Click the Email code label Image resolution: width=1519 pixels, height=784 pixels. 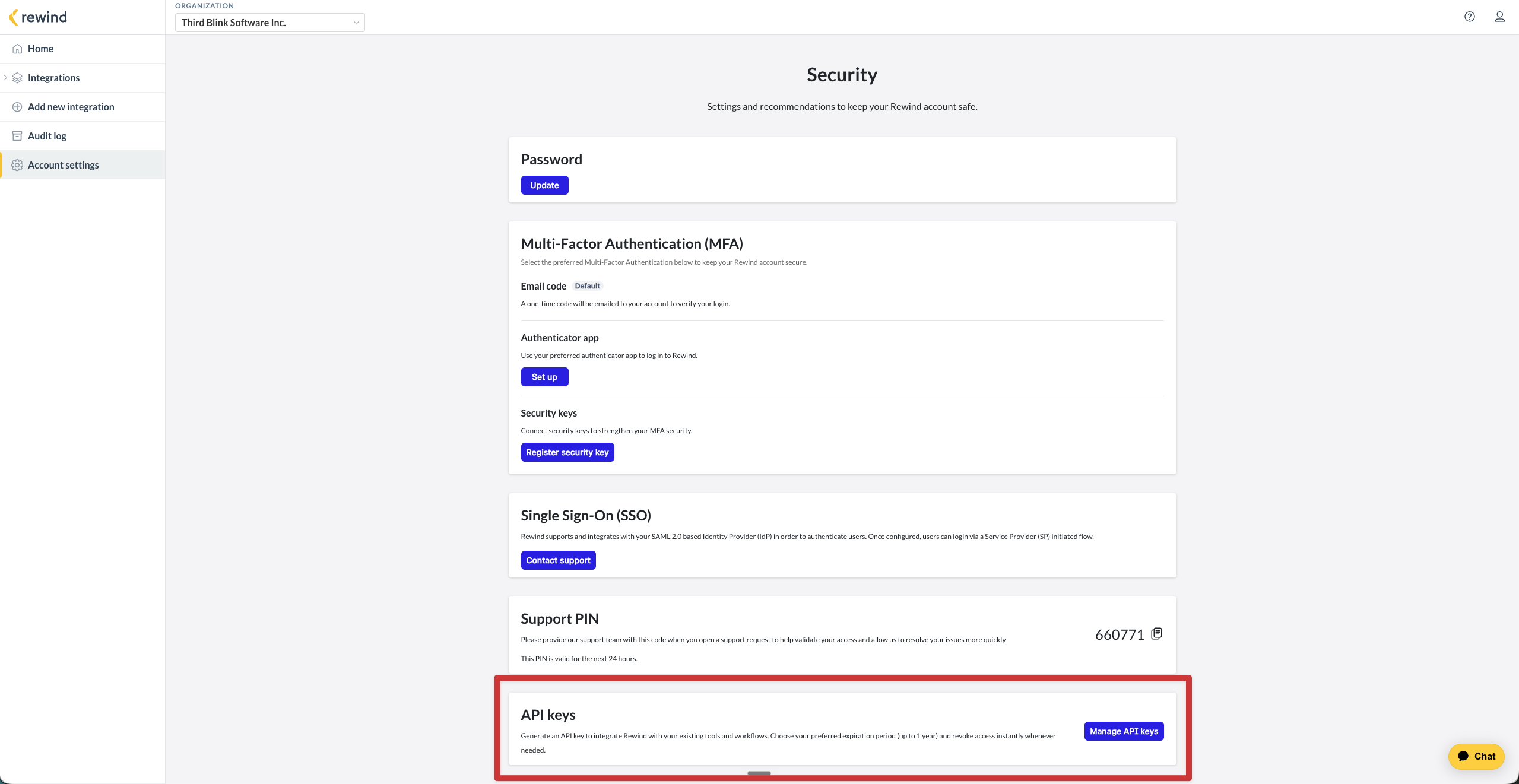tap(543, 286)
